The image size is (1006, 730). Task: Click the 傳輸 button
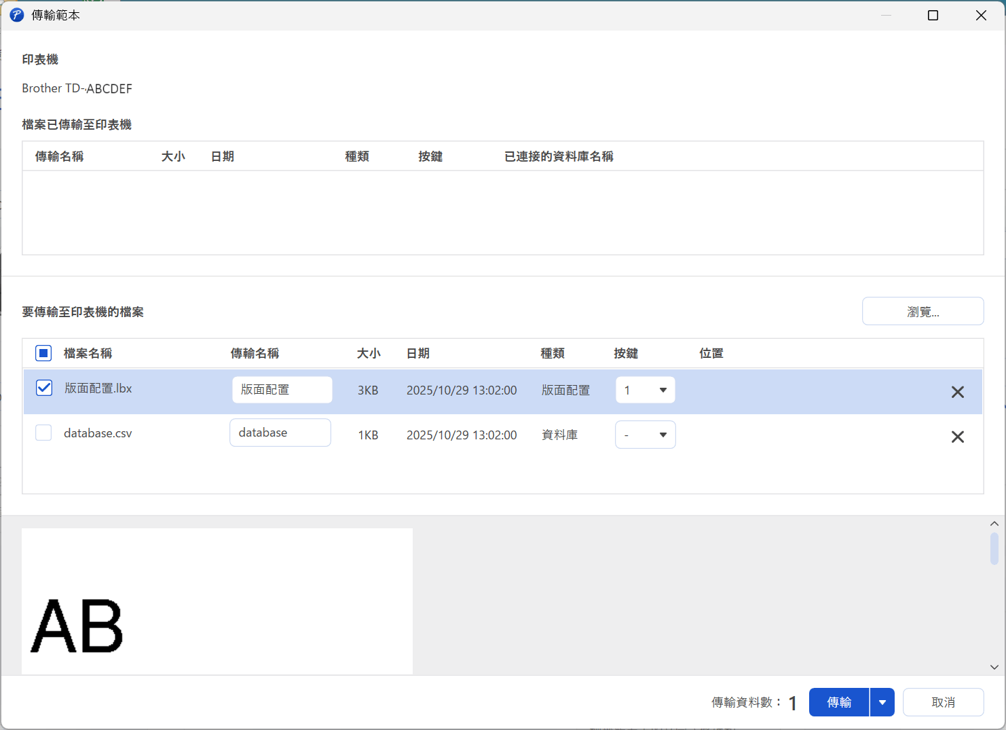pyautogui.click(x=839, y=702)
